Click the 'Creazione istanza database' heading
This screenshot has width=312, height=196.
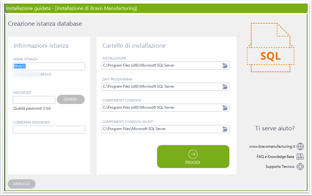45,24
